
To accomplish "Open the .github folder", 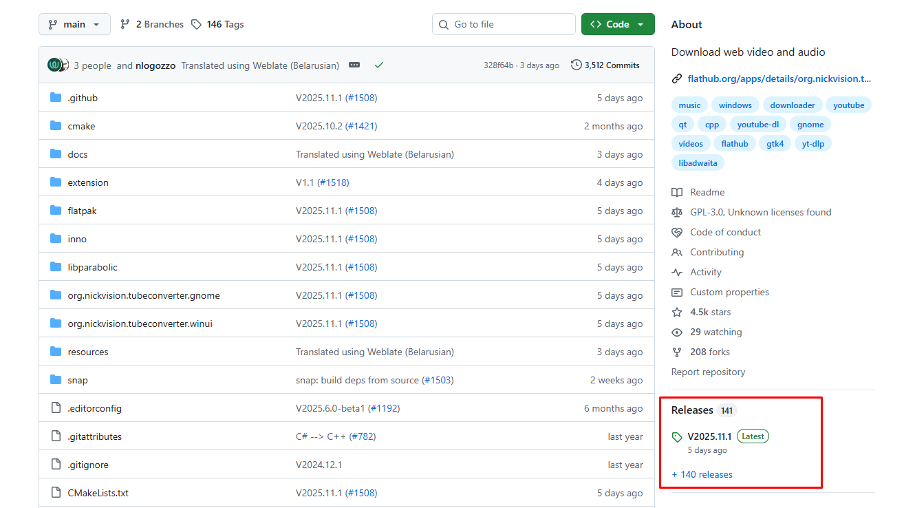I will coord(83,98).
